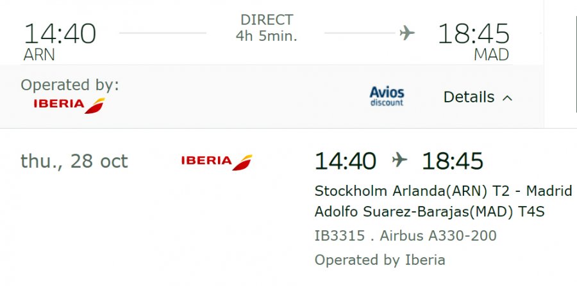The height and width of the screenshot is (286, 577).
Task: Click the DIRECT flight label
Action: point(266,20)
